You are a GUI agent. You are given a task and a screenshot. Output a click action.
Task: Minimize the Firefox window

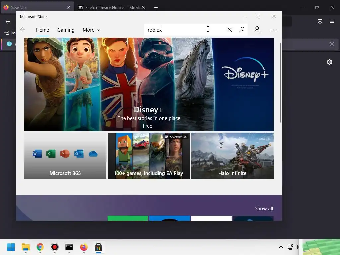coord(302,7)
